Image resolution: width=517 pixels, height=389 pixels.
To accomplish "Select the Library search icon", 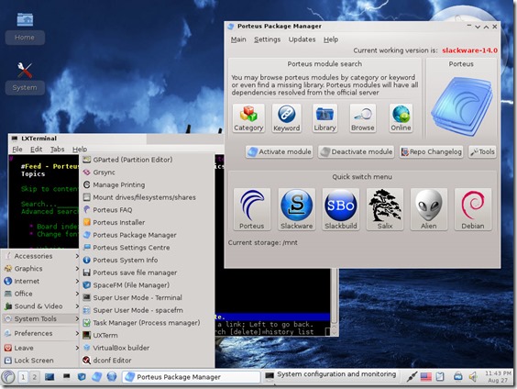I will point(324,118).
